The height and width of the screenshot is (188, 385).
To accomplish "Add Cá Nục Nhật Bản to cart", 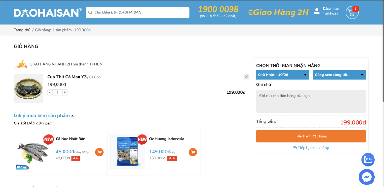I will [99, 152].
